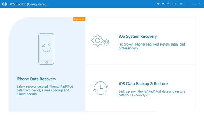The width and height of the screenshot is (204, 127).
Task: Click 'Fix broken iPhone/iPad/iPod system' description
Action: pyautogui.click(x=152, y=46)
